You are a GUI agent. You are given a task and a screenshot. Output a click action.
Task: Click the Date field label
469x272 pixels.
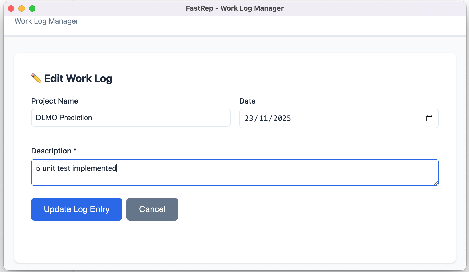click(247, 101)
